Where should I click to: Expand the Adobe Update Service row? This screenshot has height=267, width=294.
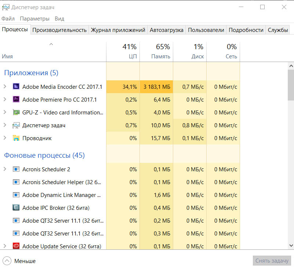click(5, 246)
